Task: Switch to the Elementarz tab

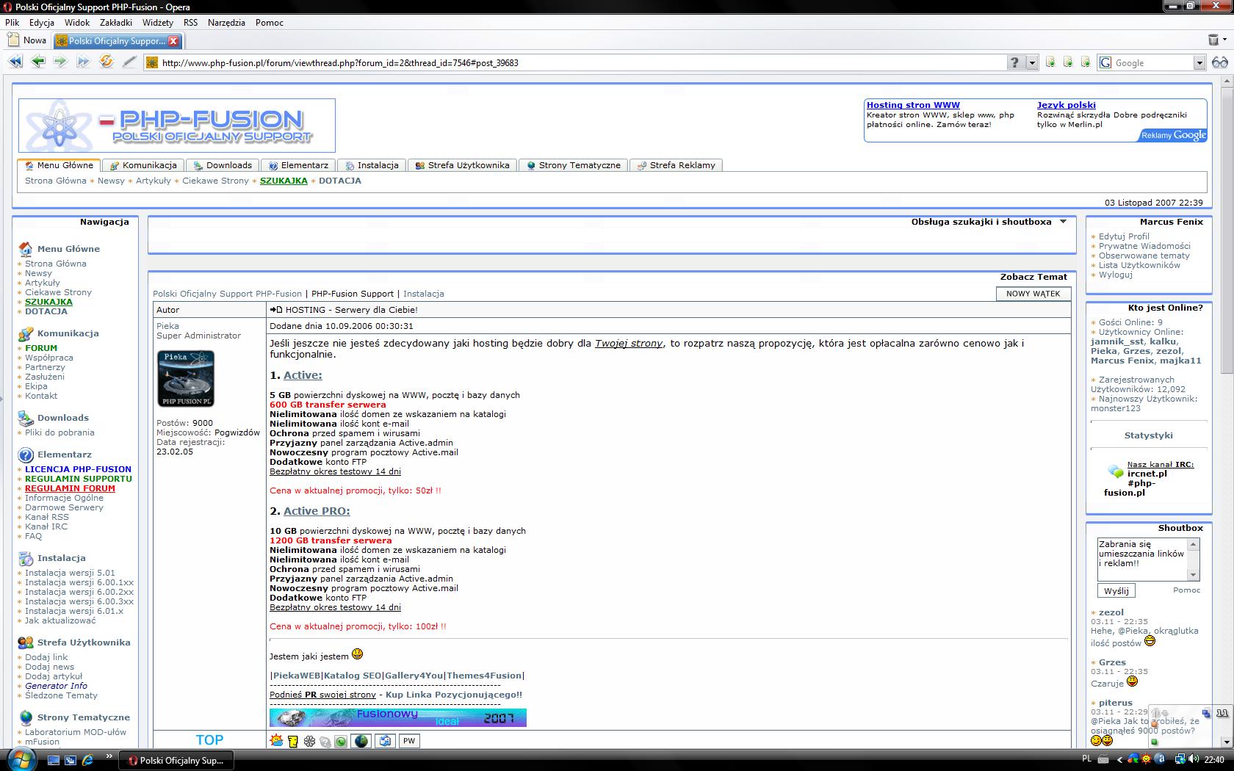Action: pos(298,165)
